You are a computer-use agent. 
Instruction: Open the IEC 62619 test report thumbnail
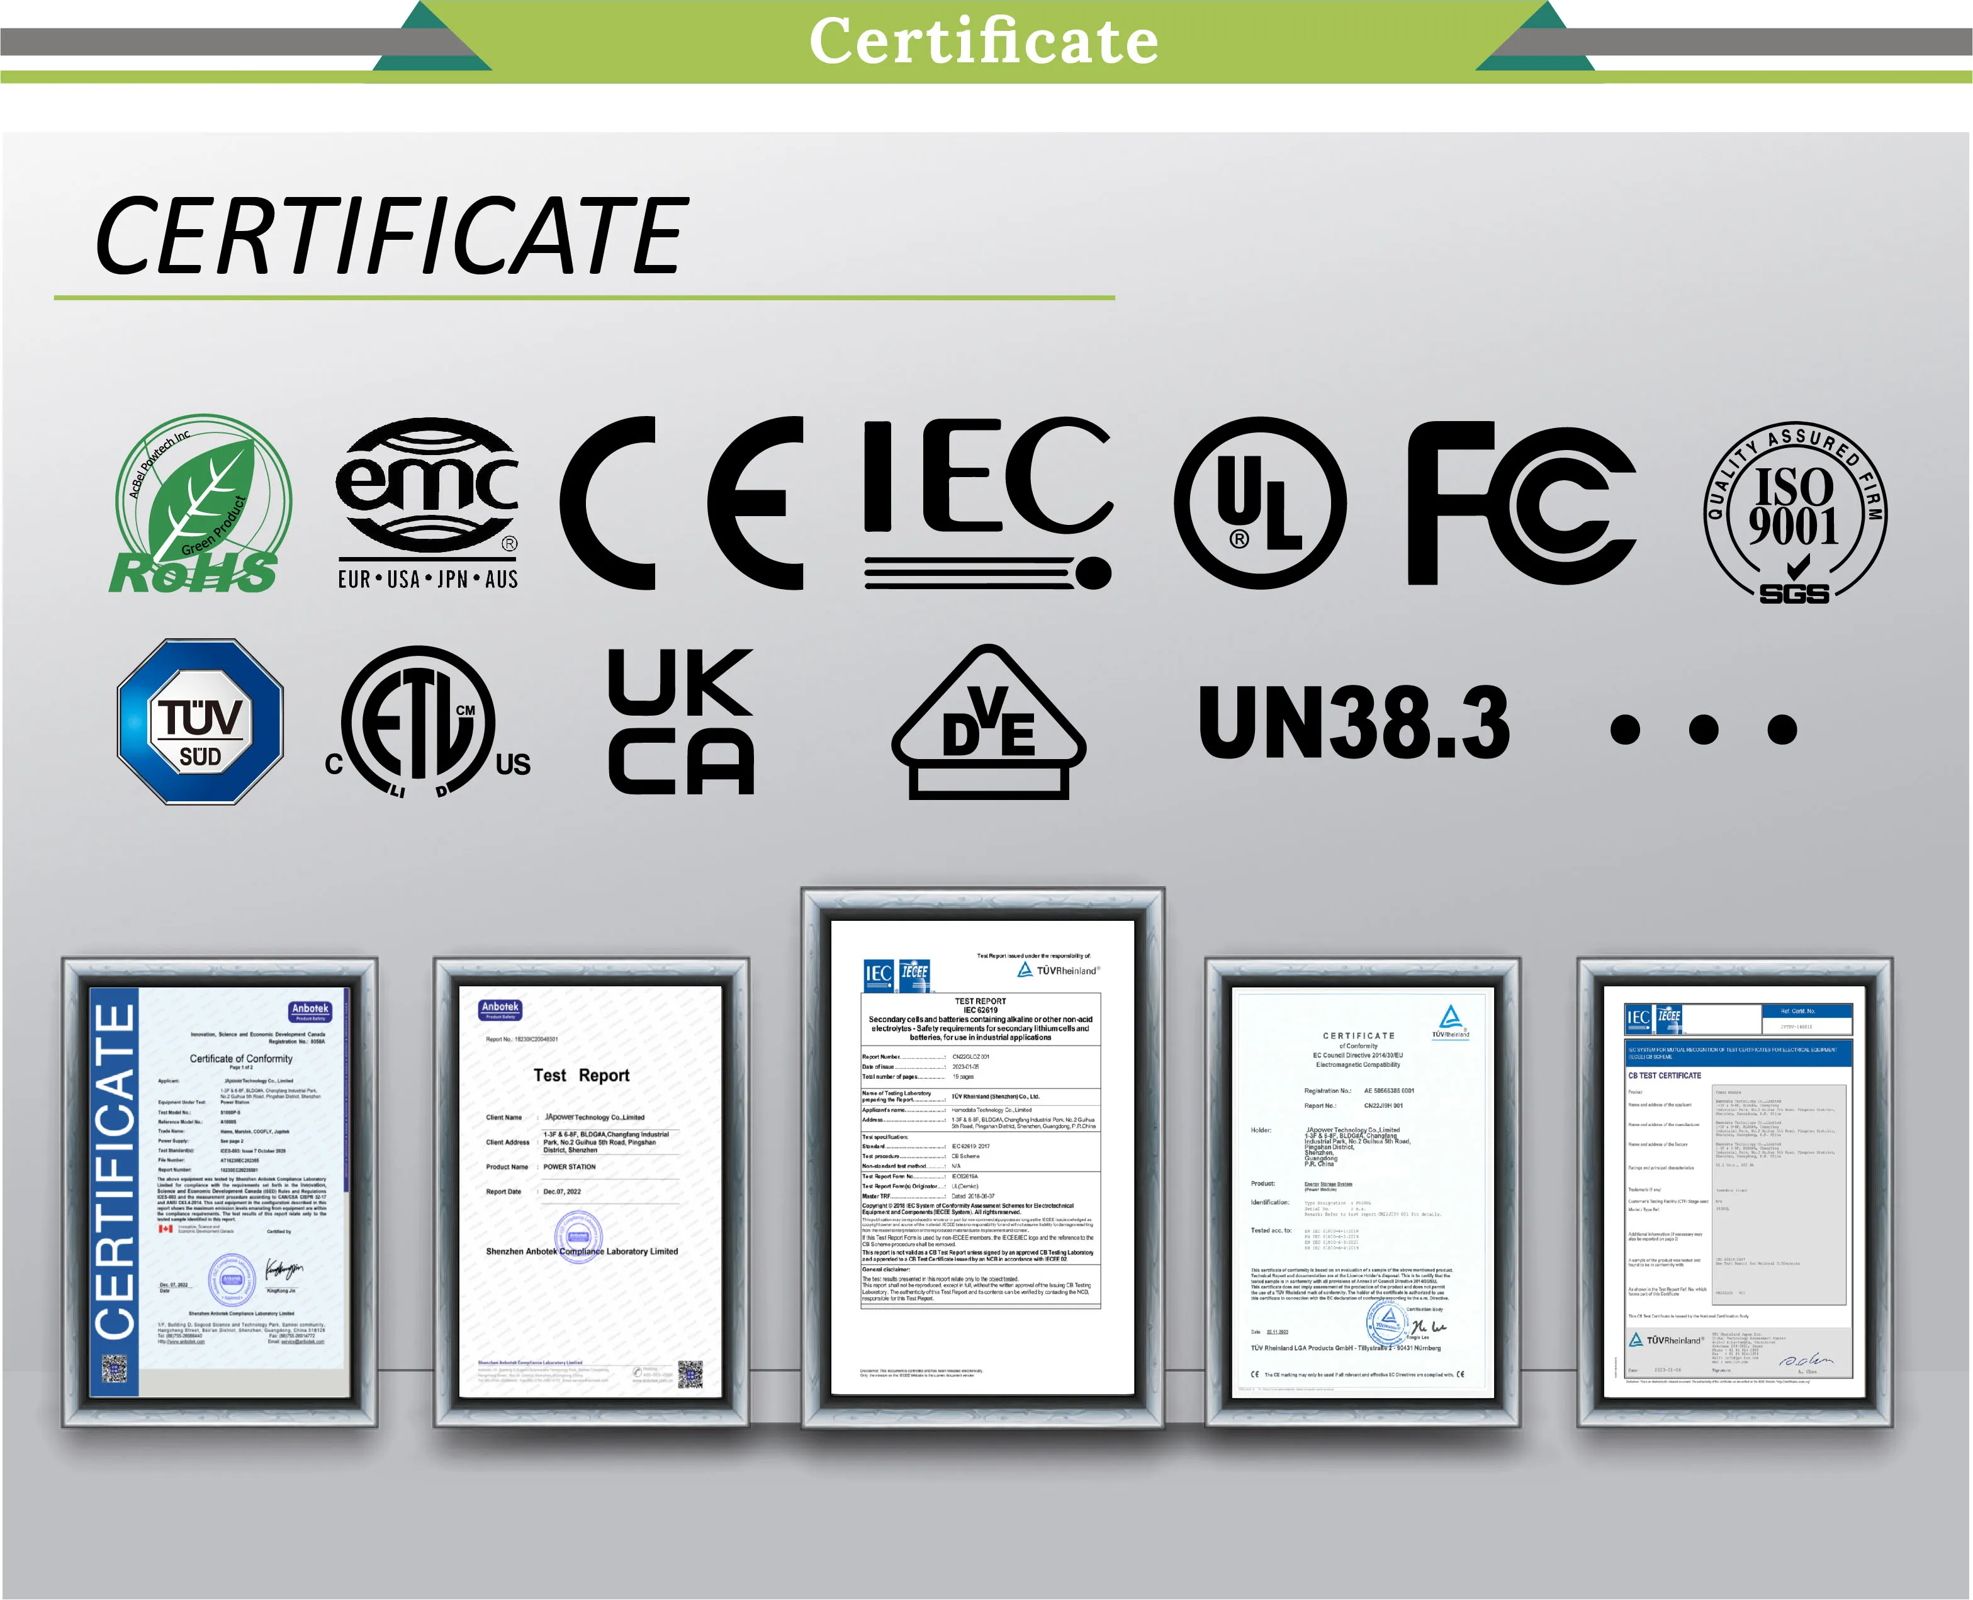[982, 1159]
